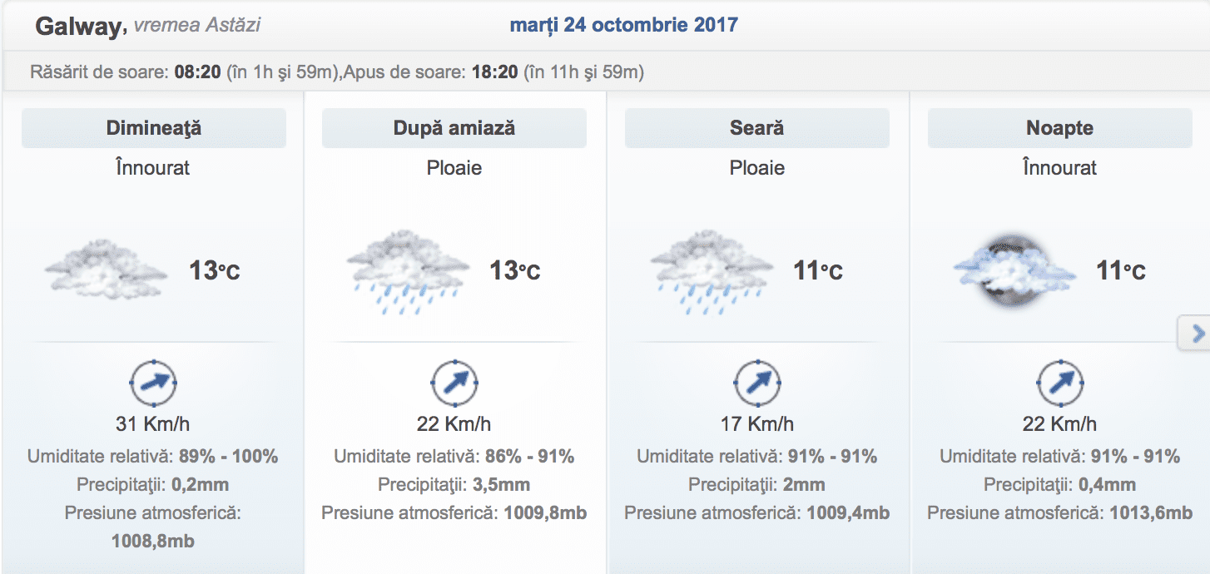Click the rain cloud icon under După amiază

tap(407, 271)
